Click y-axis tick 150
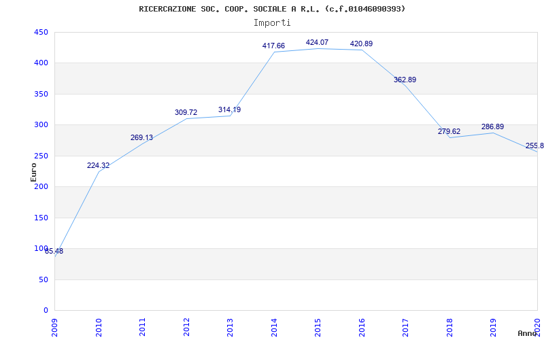The image size is (544, 340). [x=41, y=218]
